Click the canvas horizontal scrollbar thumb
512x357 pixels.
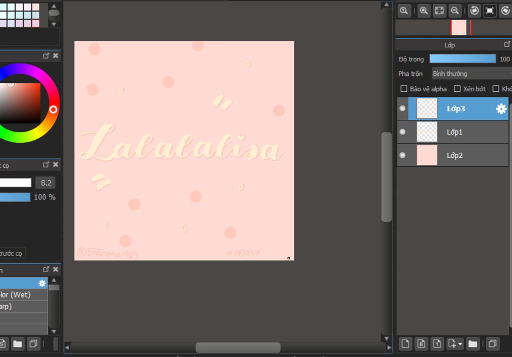point(238,348)
